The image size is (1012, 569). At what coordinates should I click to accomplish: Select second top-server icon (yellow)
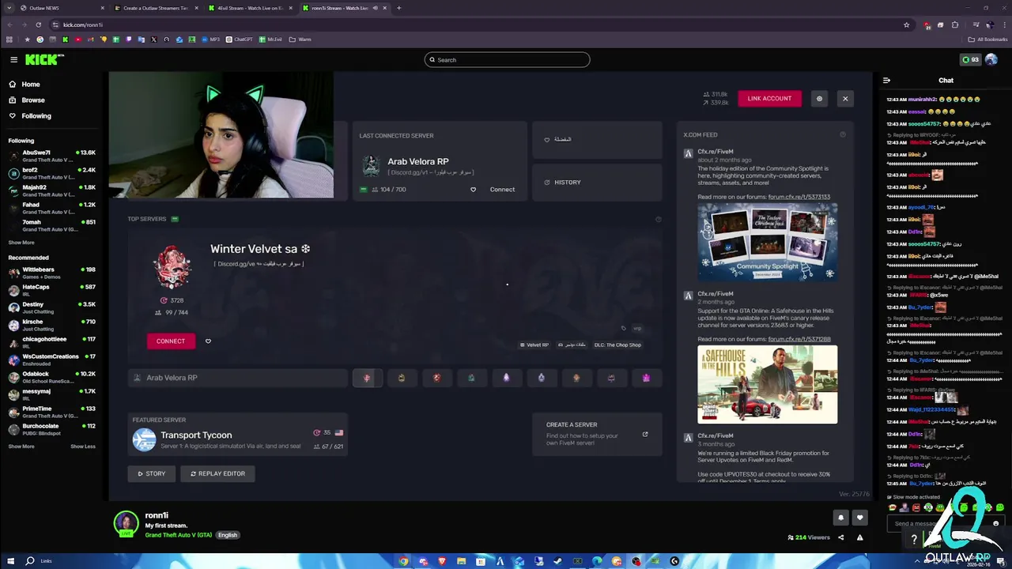402,378
